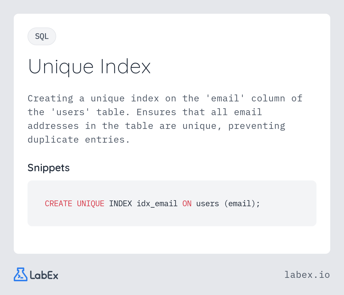Open the labex.io link
Screen dimensions: 344x295
[x=307, y=275]
